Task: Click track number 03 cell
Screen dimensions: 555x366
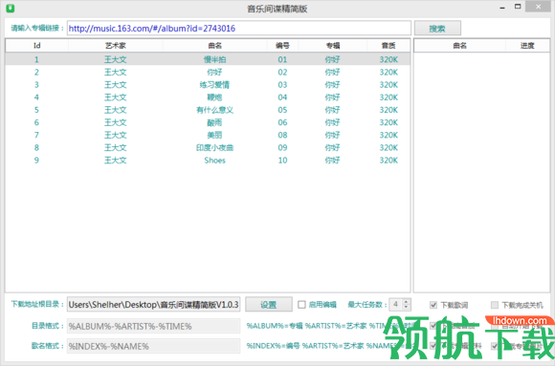Action: point(282,85)
